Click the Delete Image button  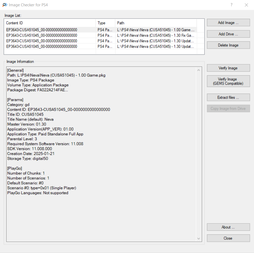coord(228,45)
